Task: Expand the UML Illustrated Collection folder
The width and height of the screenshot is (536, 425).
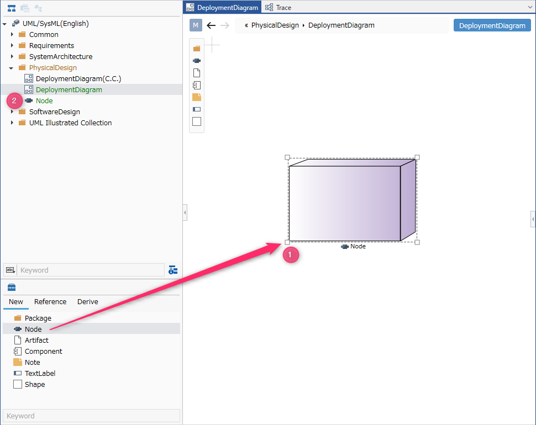Action: [12, 123]
